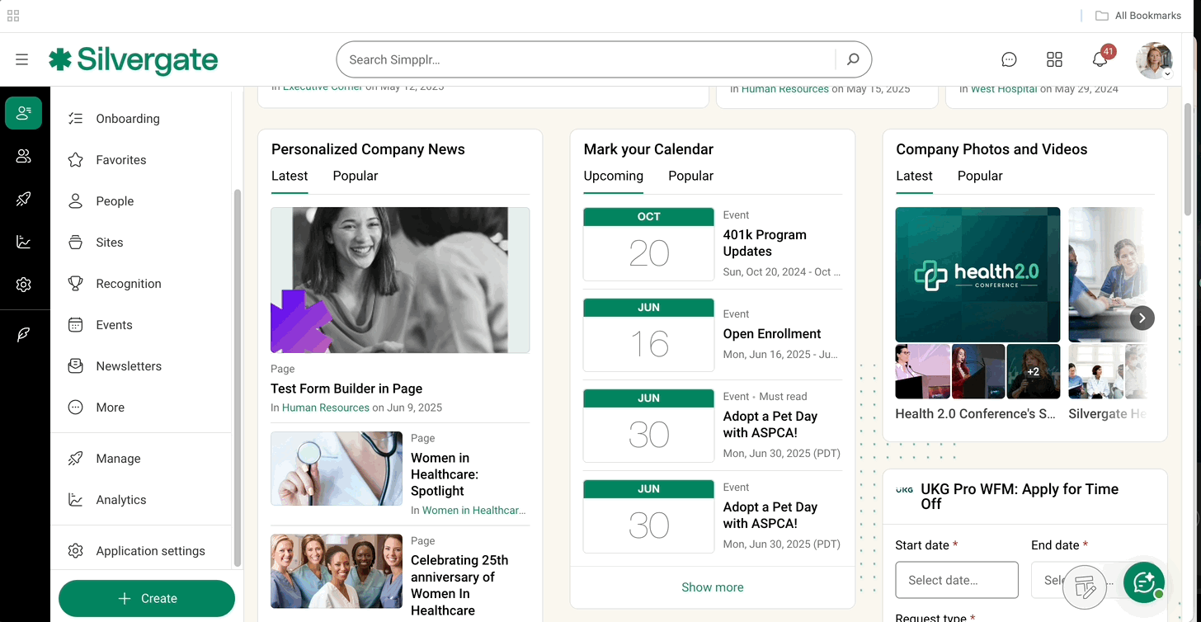
Task: Open the messages chat bubble icon
Action: [1009, 59]
